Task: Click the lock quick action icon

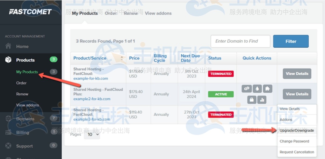Action: 252,100
